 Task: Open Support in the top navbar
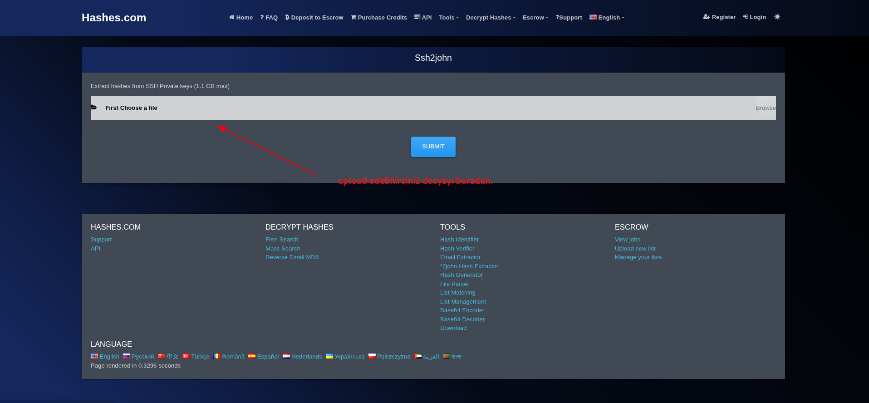[x=569, y=17]
